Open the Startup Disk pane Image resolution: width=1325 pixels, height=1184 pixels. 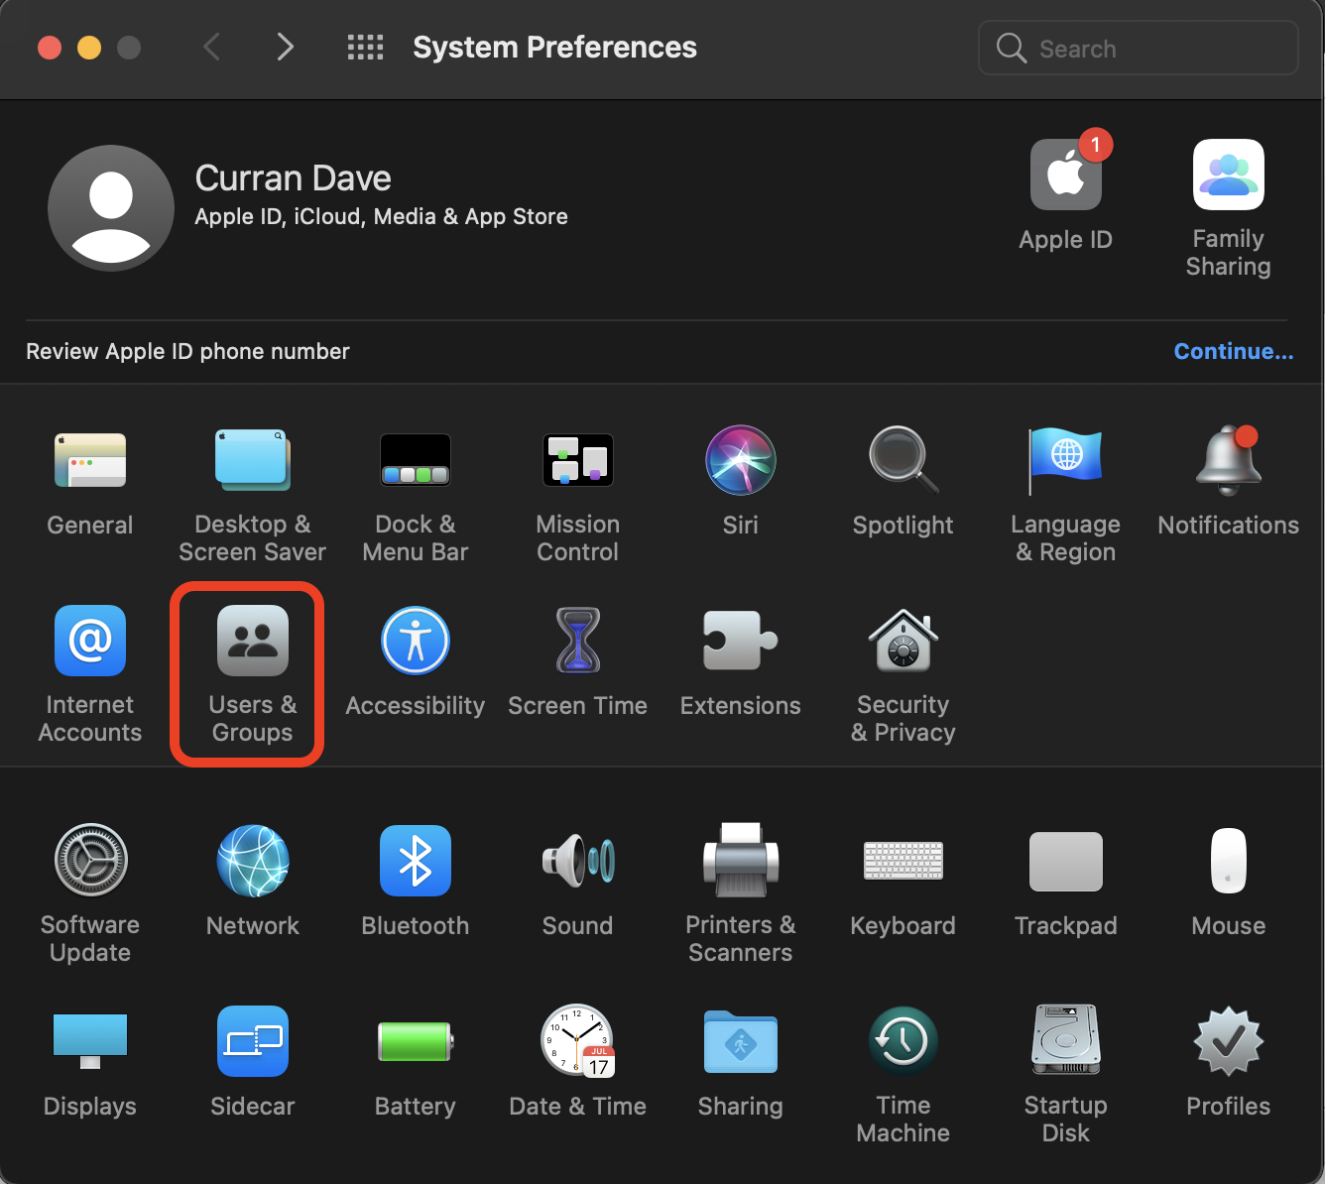1065,1041
